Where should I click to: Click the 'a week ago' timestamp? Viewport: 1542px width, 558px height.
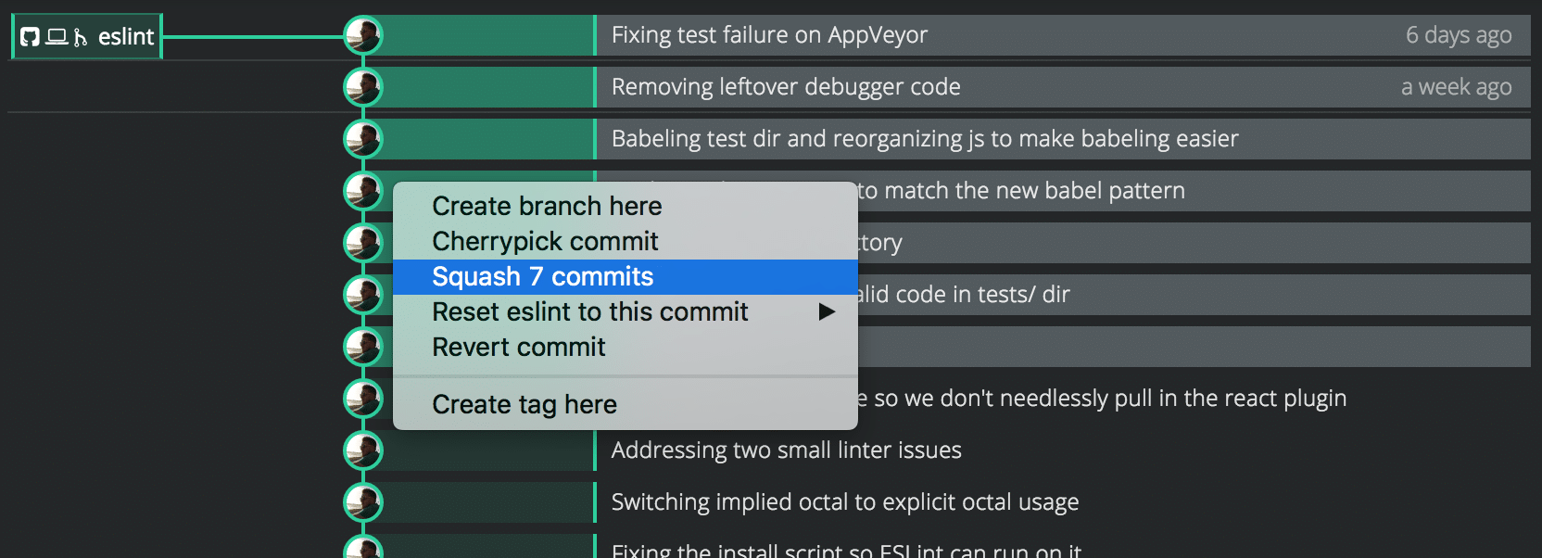pos(1458,87)
